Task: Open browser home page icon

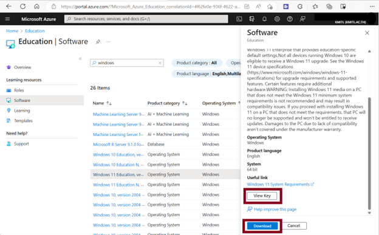Action: [36, 7]
